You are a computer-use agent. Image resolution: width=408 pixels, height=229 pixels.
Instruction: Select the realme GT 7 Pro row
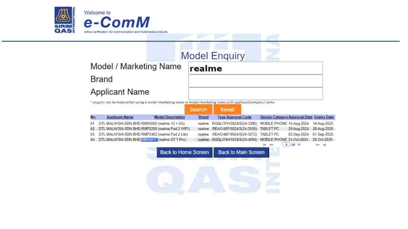(x=173, y=140)
